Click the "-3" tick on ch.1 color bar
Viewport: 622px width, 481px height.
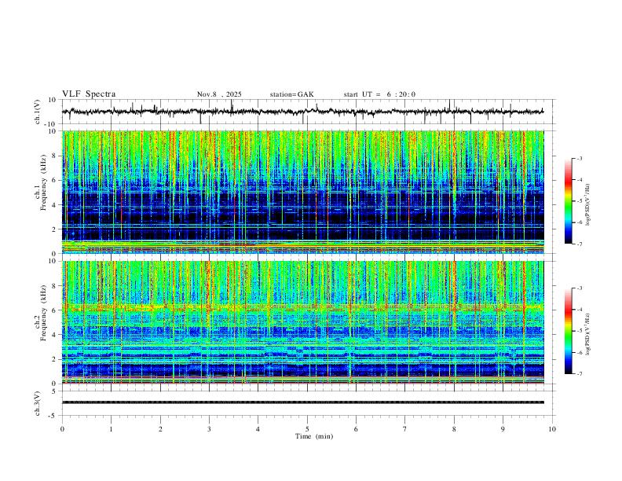pos(579,158)
